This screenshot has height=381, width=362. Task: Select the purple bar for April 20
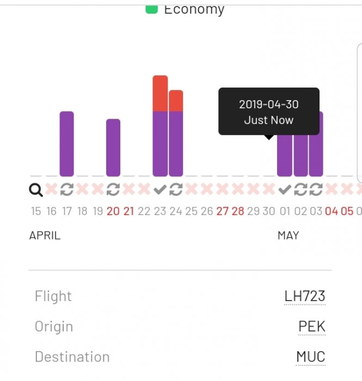pyautogui.click(x=113, y=148)
